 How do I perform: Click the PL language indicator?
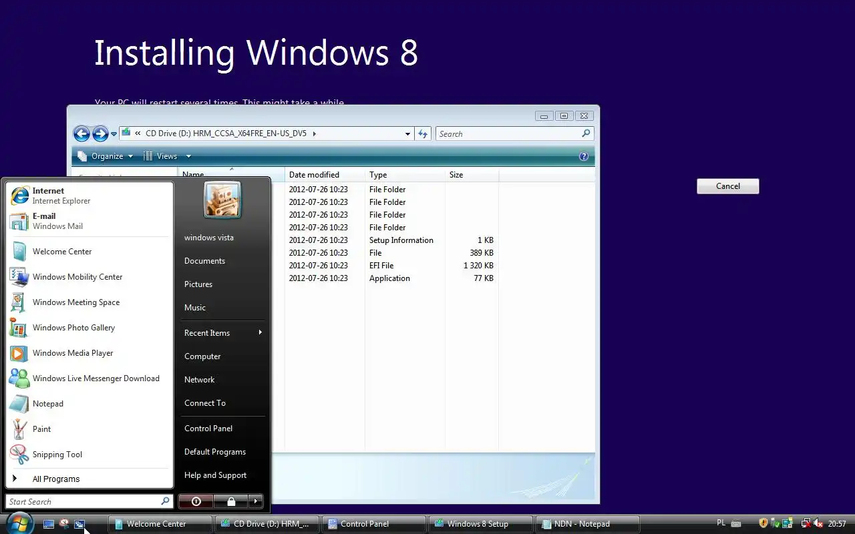click(721, 523)
